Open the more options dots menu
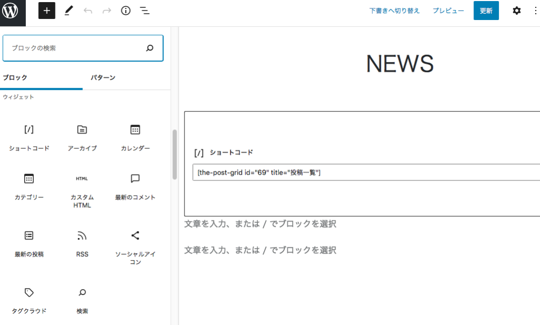Image resolution: width=540 pixels, height=325 pixels. pyautogui.click(x=536, y=11)
